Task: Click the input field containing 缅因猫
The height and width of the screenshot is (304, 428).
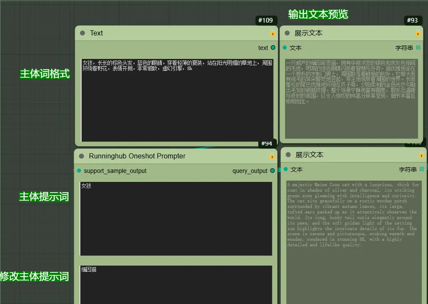Action: pos(176,285)
